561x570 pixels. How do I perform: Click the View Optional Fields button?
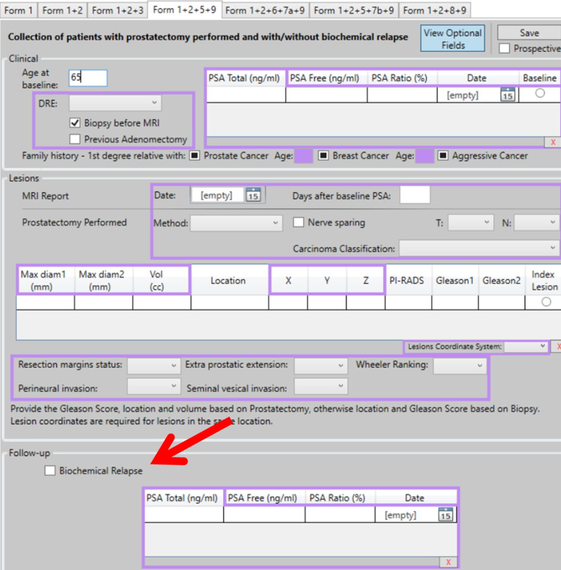tap(452, 39)
